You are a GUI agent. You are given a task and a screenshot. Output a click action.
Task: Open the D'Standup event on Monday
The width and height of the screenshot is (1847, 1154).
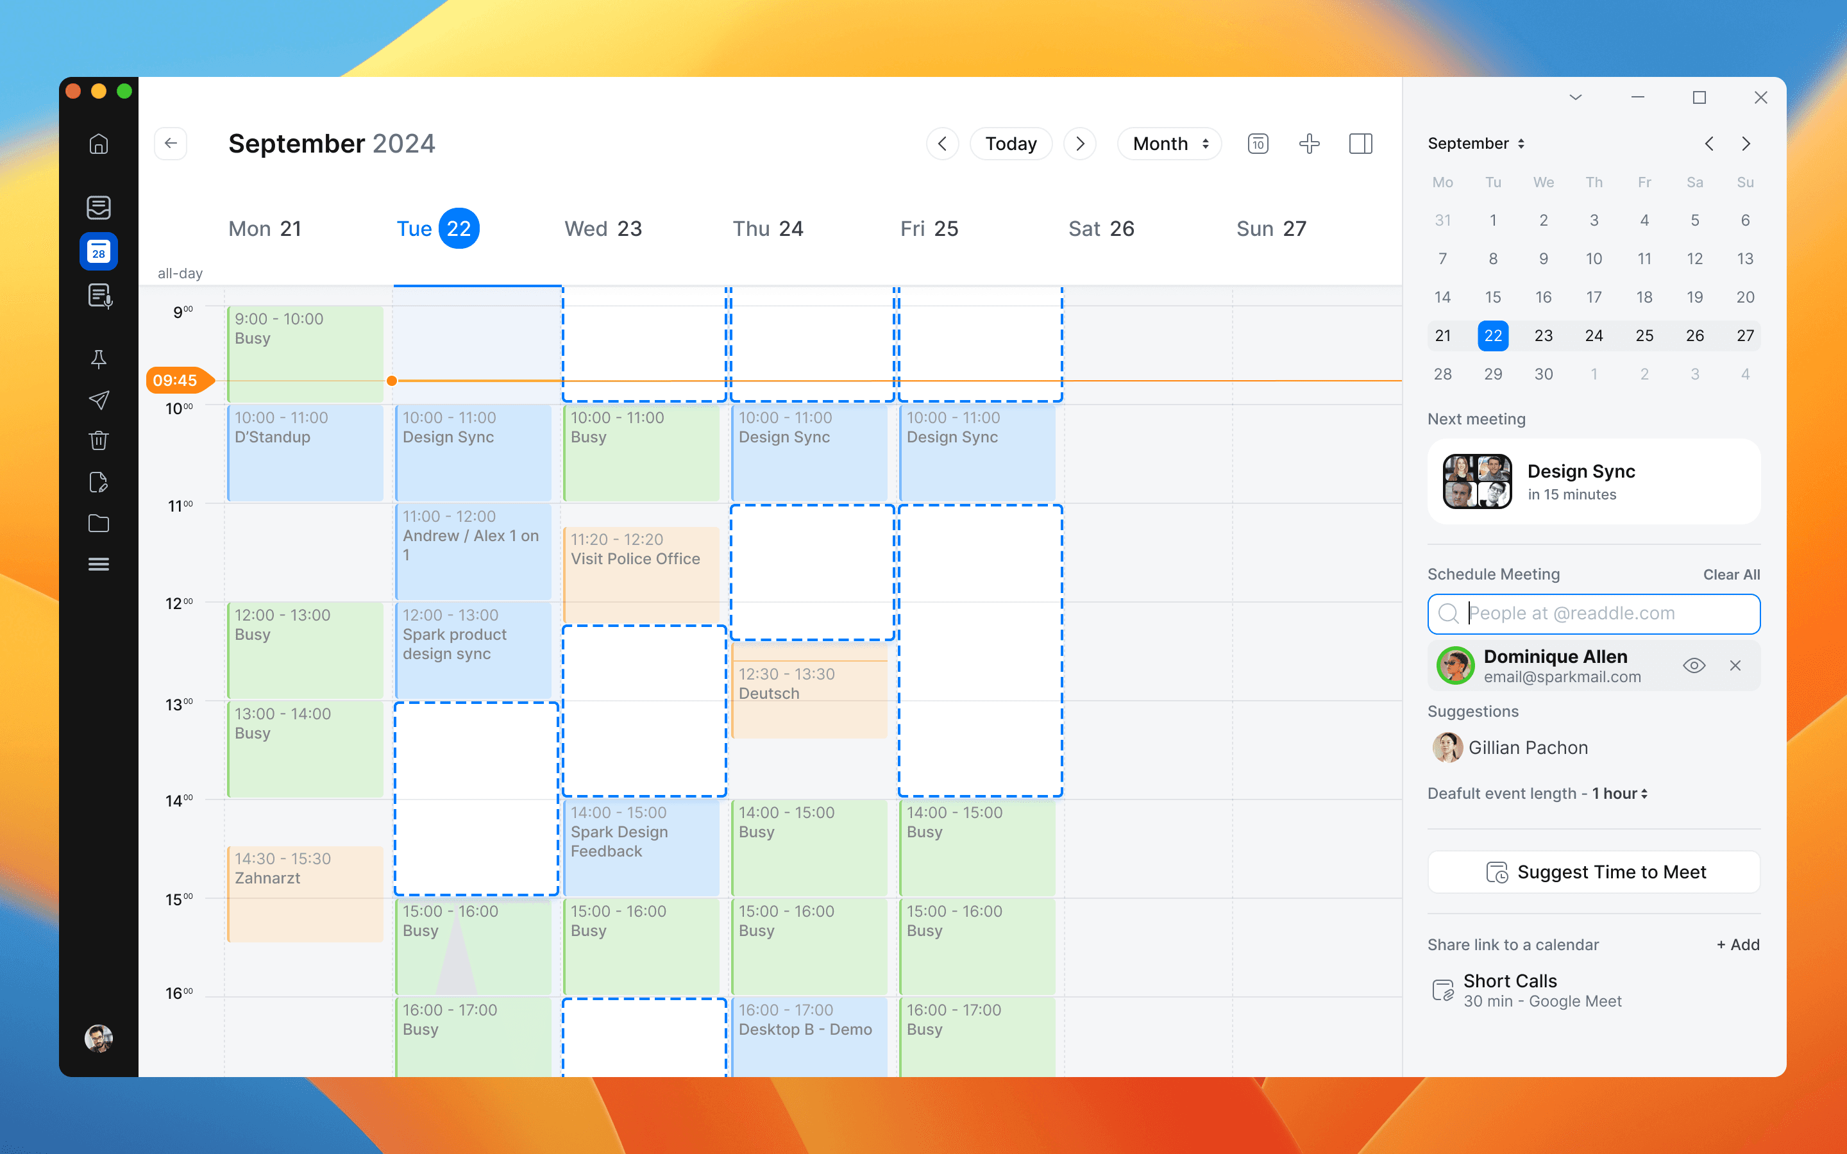pos(305,453)
